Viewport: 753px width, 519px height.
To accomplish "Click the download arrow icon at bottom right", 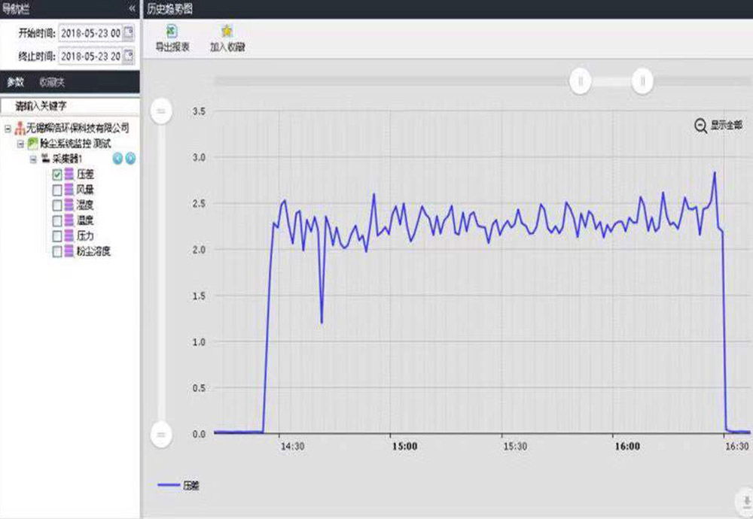I will click(744, 502).
